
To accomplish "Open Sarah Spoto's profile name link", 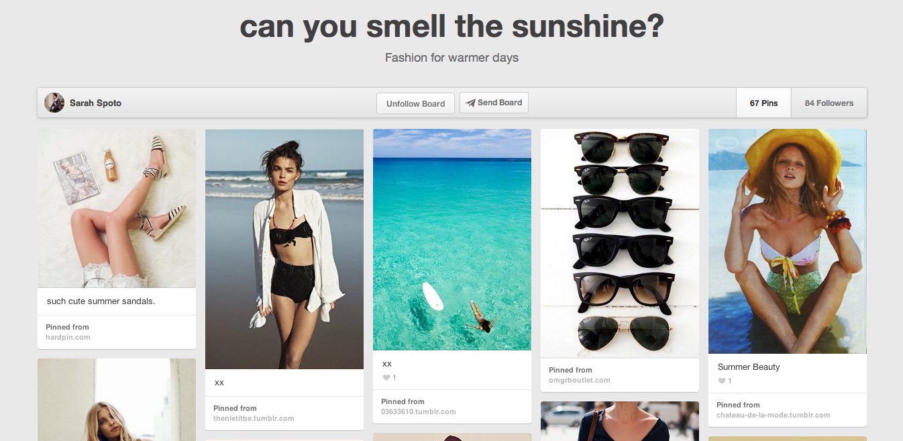I will [95, 103].
